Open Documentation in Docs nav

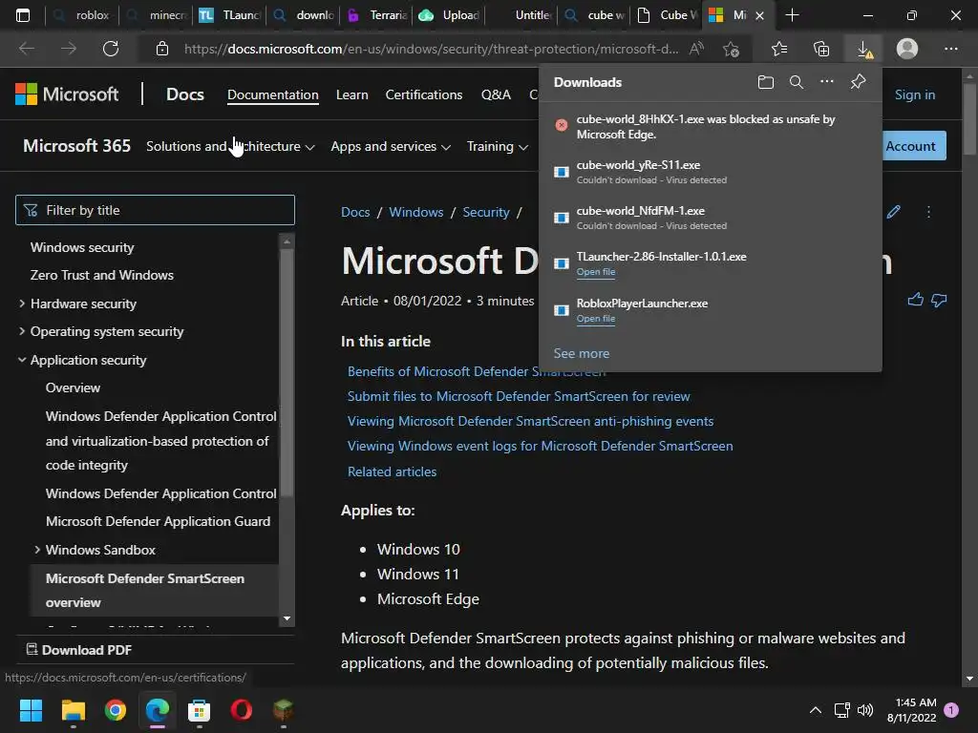[272, 94]
